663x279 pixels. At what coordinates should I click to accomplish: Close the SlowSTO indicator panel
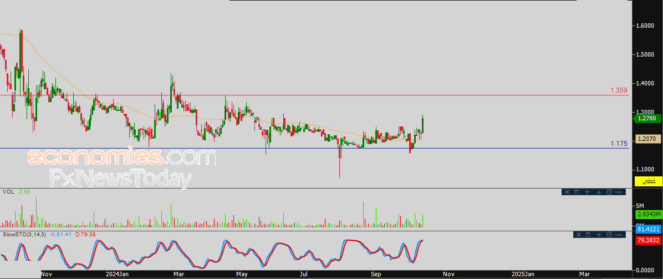pos(578,235)
